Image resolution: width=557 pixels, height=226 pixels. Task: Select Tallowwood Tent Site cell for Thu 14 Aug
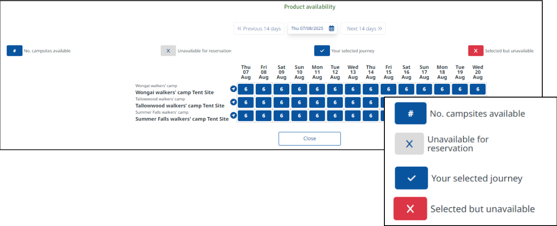371,102
